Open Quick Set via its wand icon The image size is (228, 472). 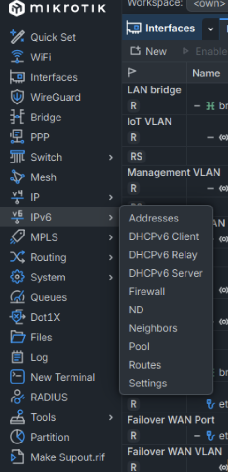(17, 37)
